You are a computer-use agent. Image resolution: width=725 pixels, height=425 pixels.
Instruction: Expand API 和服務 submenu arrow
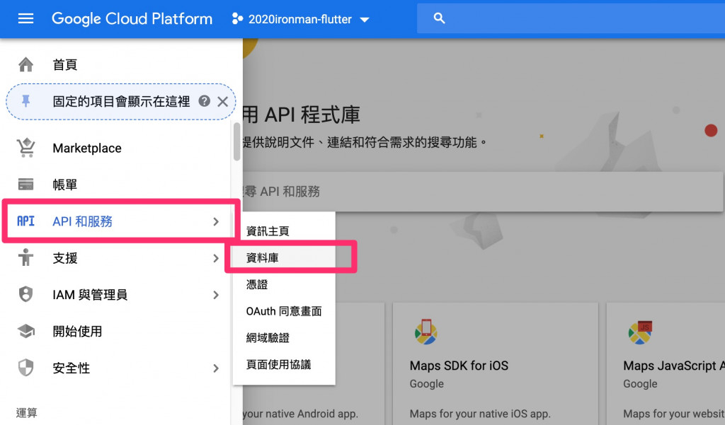[216, 222]
